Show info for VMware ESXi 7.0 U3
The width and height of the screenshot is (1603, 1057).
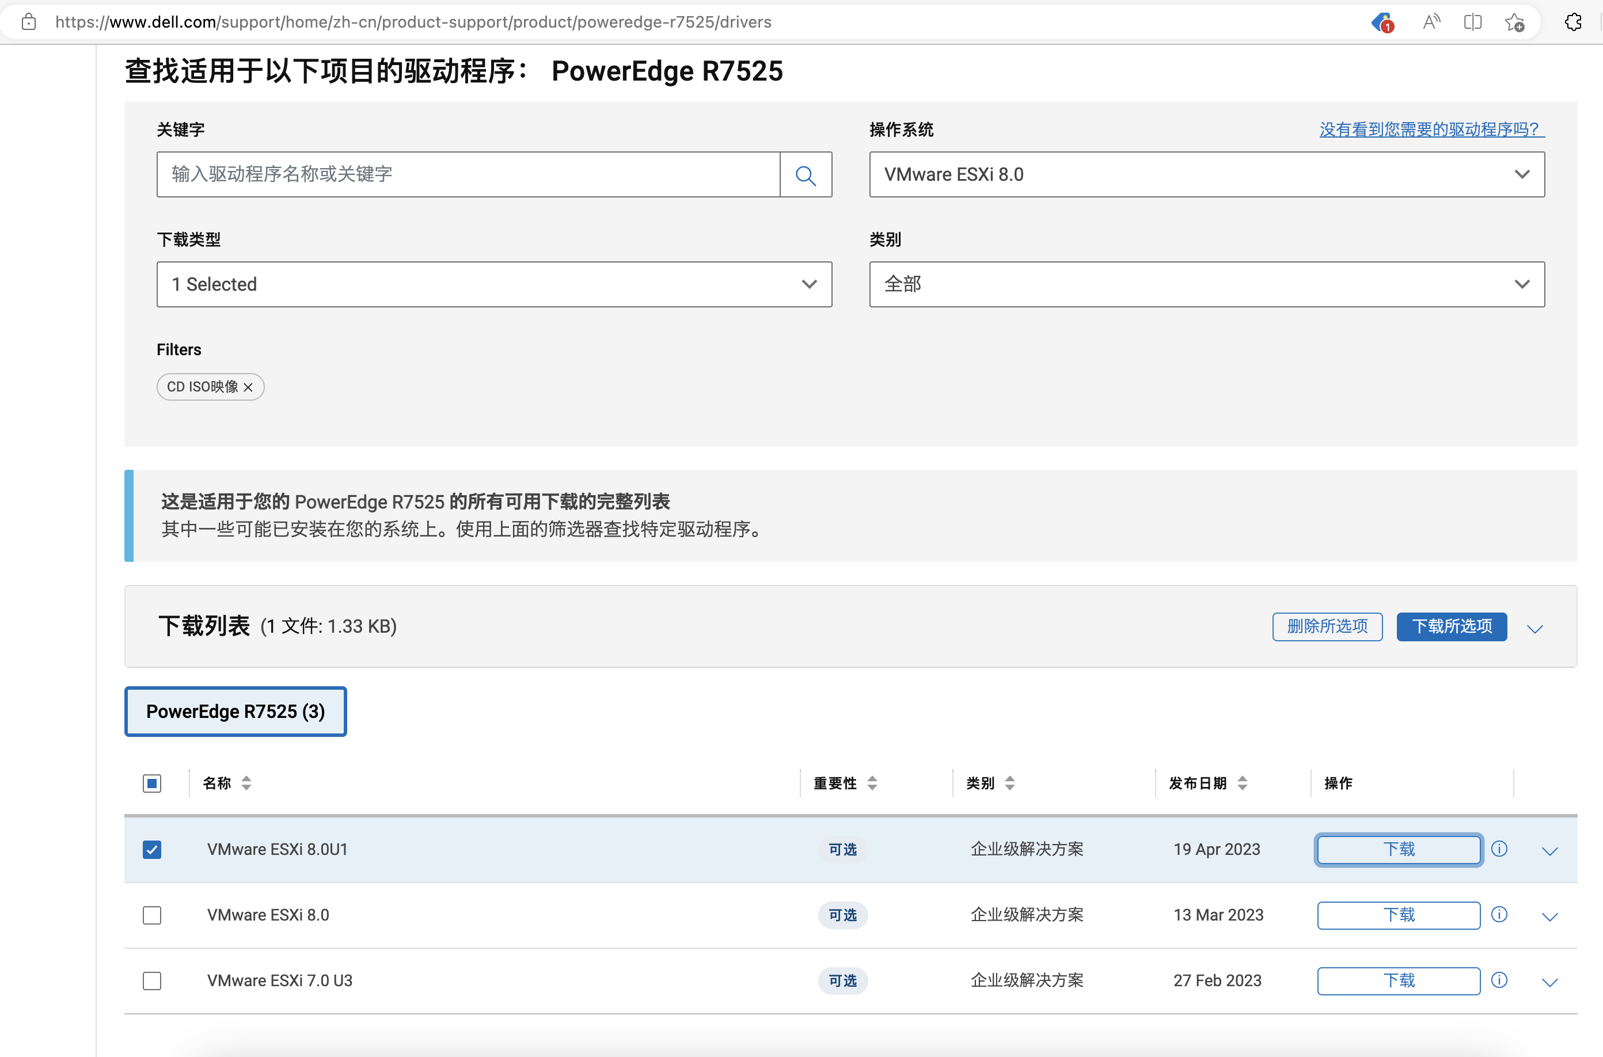coord(1499,979)
